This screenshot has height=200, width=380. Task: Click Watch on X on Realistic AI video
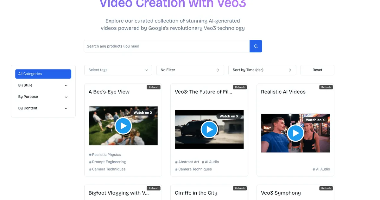[x=315, y=120]
